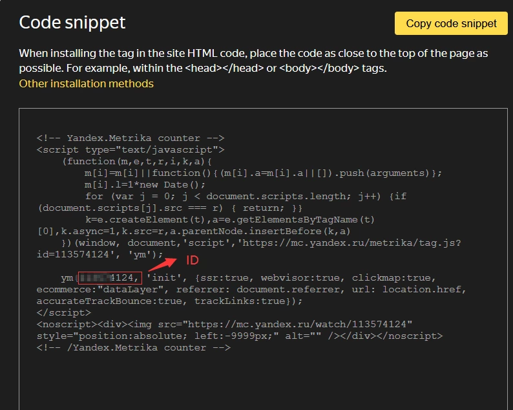Click accurateTrackBounce:true in the code

112,301
